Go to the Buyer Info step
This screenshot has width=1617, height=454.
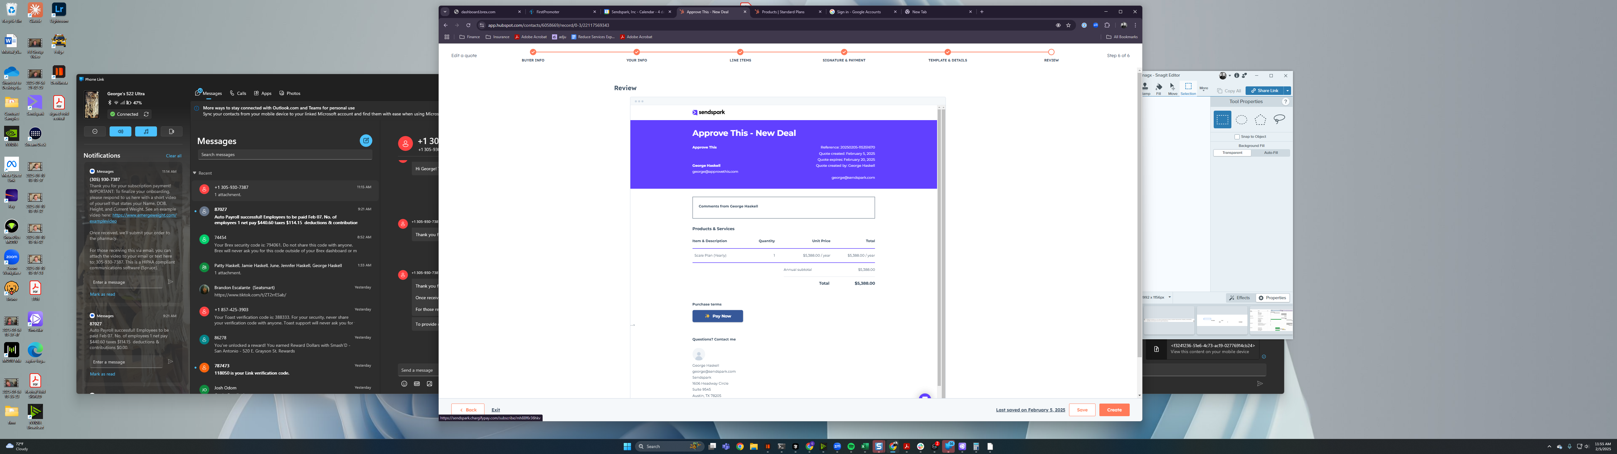click(x=533, y=56)
